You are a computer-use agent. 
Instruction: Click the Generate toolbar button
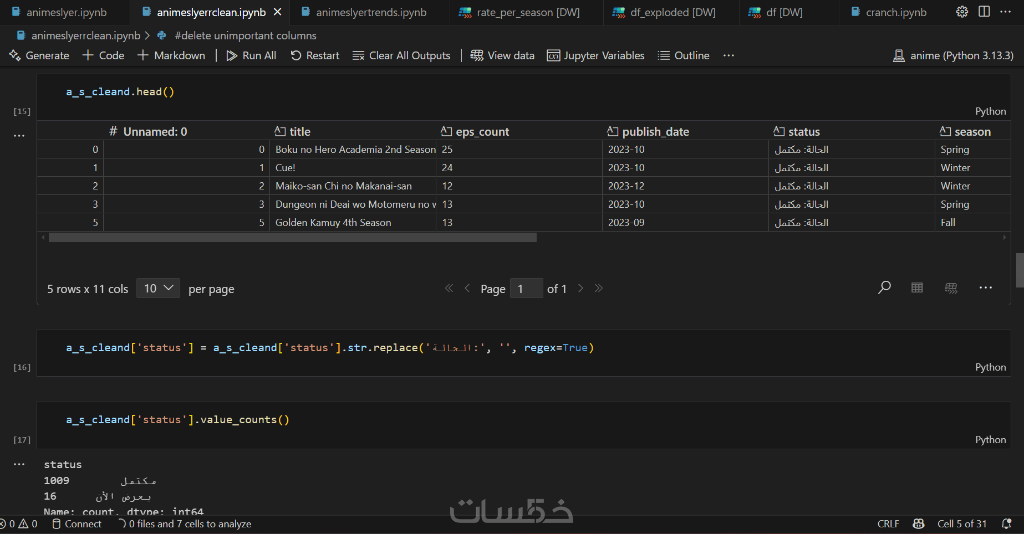click(x=39, y=55)
